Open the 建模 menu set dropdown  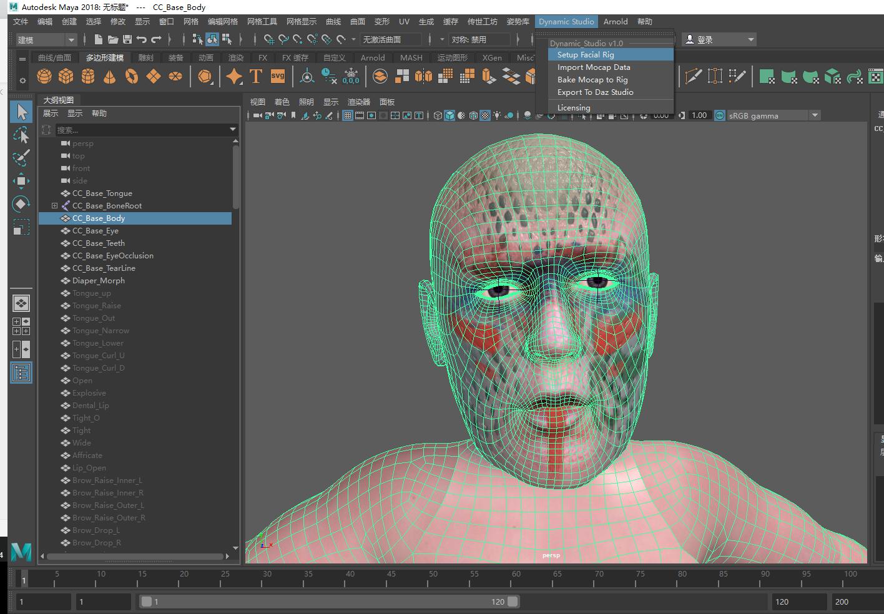[x=46, y=39]
